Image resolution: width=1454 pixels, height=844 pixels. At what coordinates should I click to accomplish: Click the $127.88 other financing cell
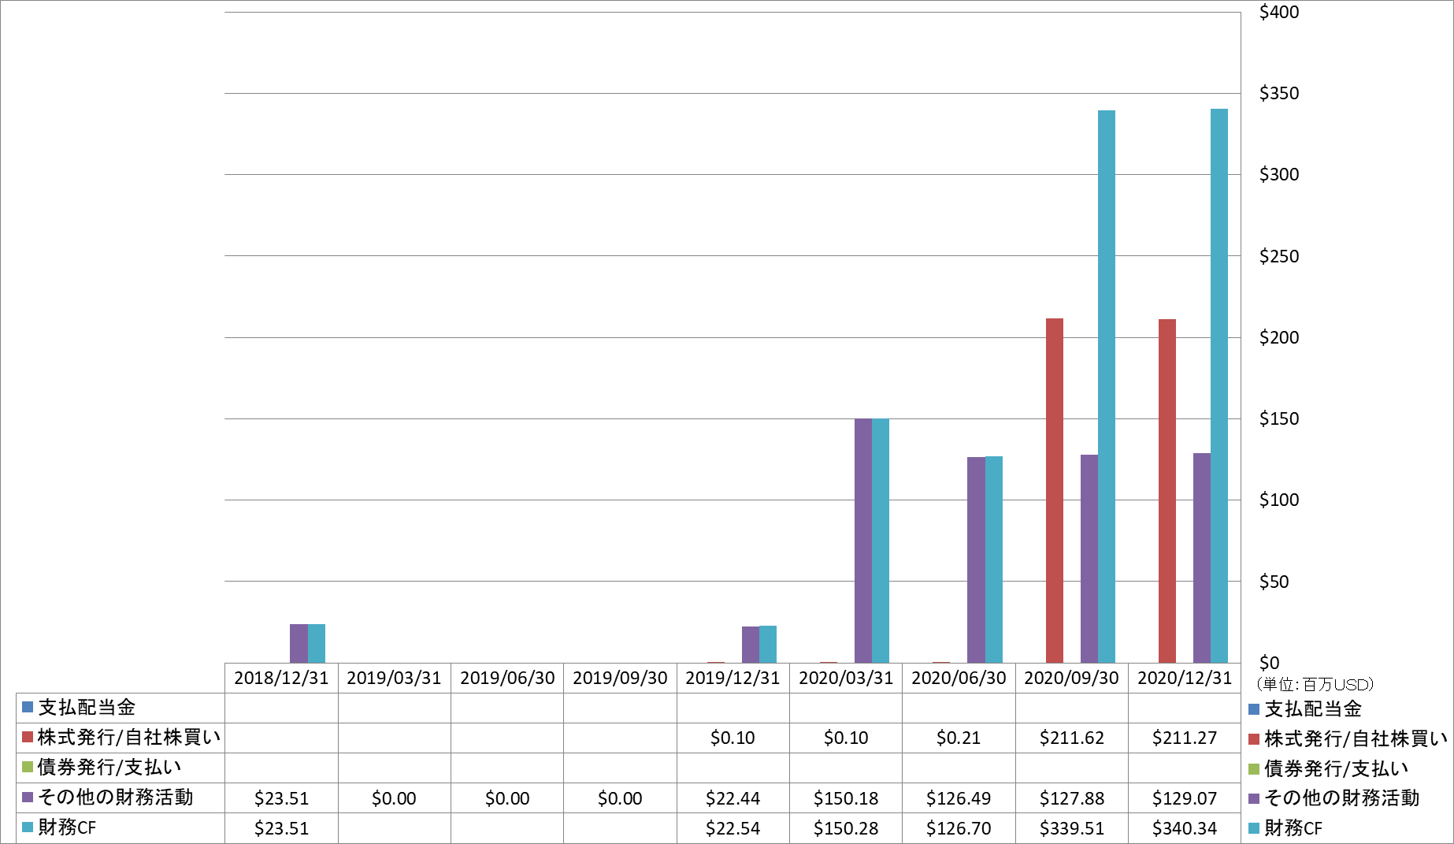1072,798
